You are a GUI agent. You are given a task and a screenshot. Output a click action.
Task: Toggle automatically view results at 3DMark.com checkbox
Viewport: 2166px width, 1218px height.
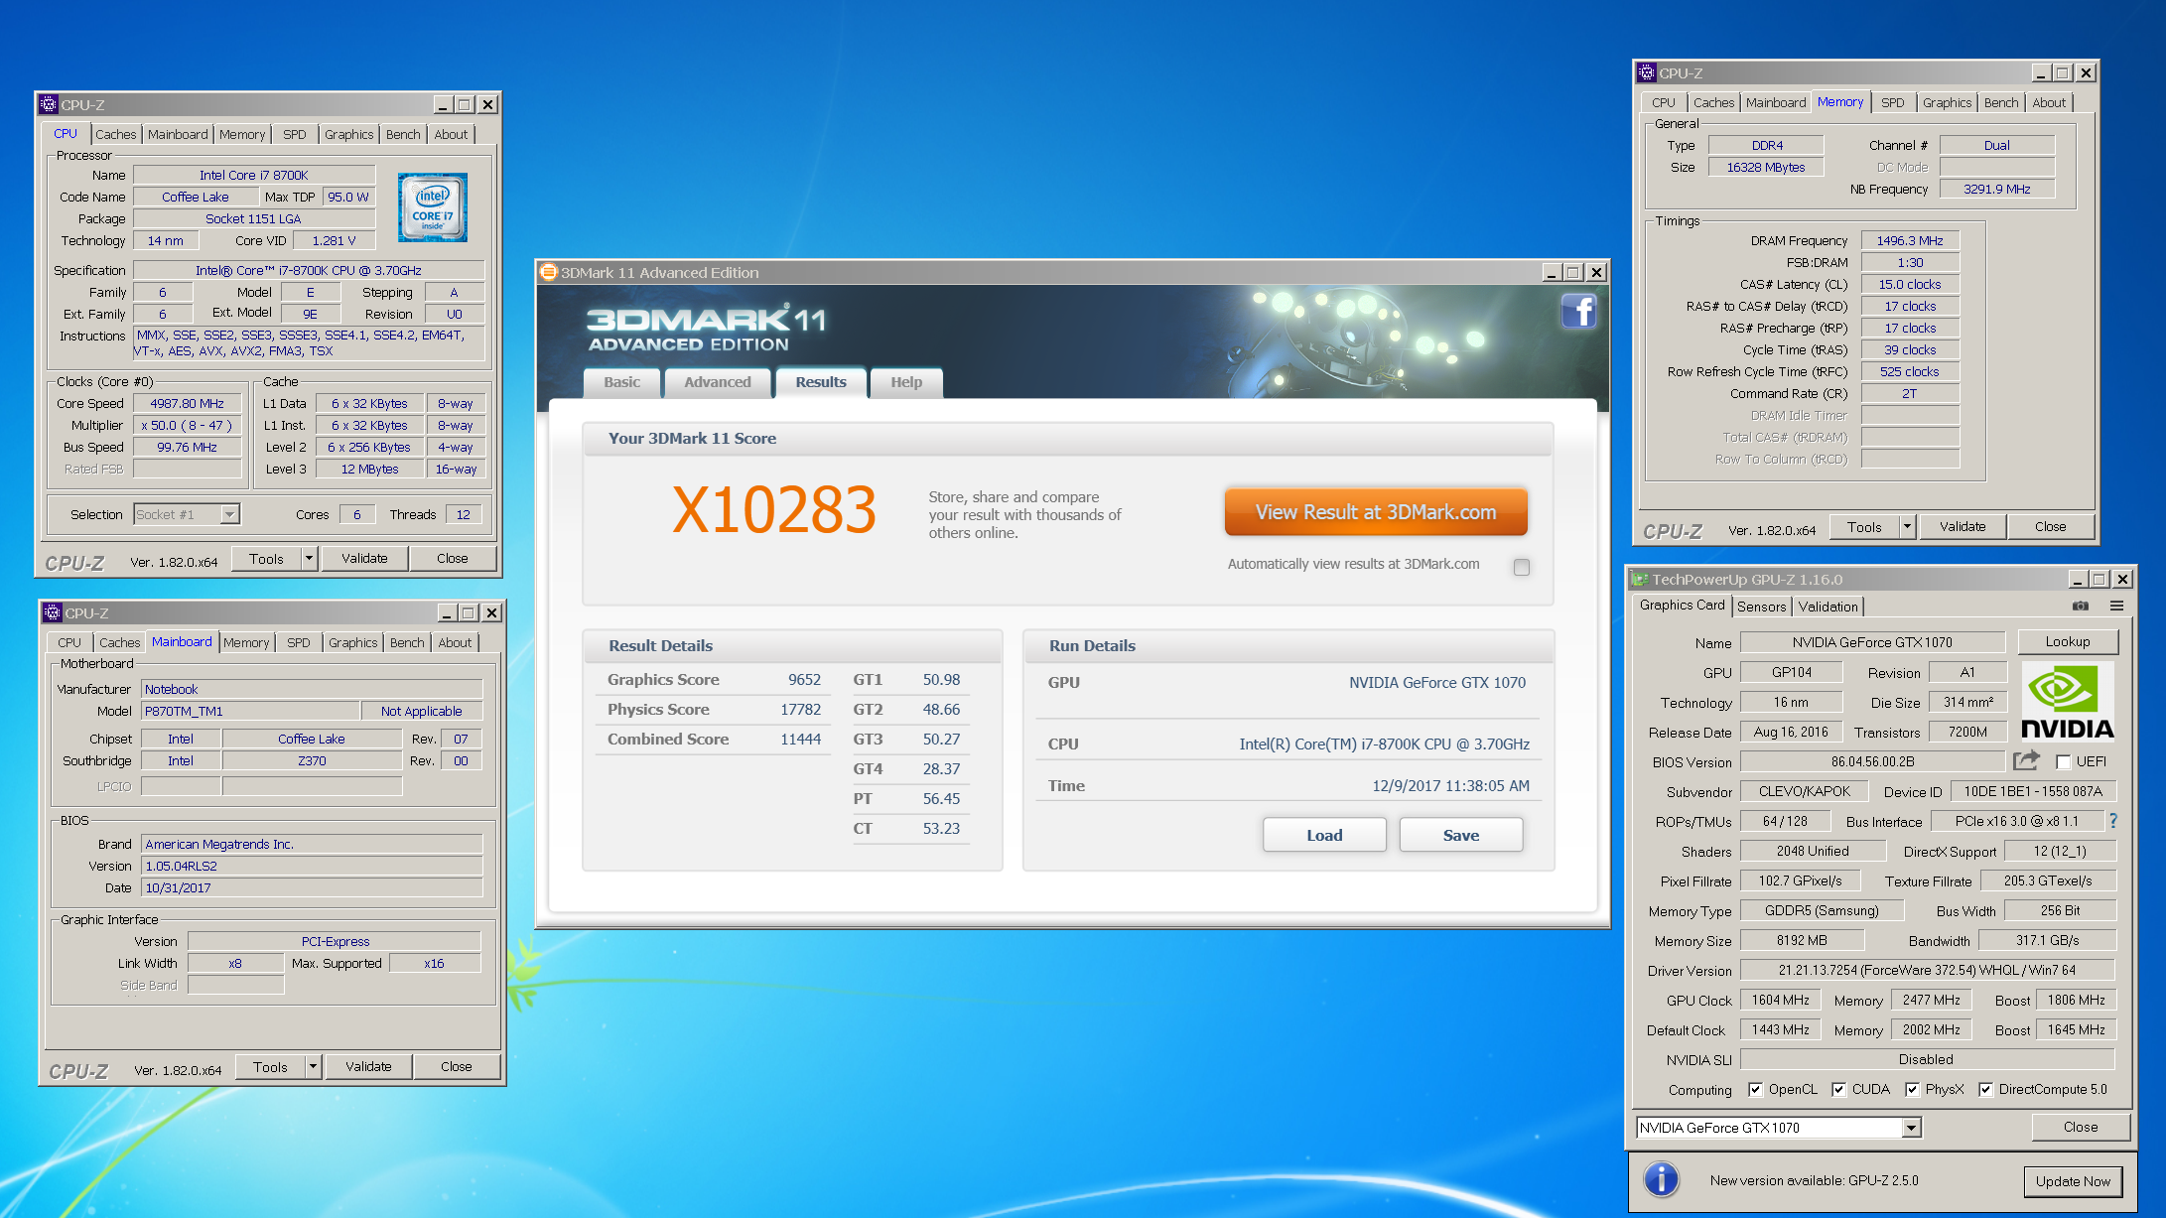point(1522,567)
